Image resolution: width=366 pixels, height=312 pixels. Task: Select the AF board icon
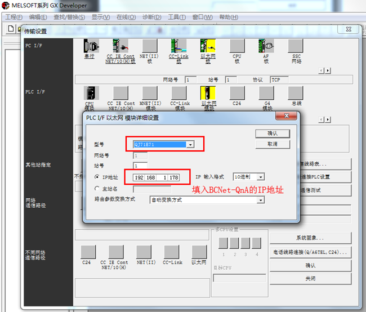(266, 46)
